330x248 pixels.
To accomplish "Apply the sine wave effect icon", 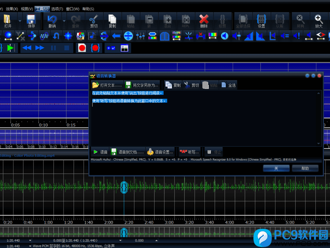I will click(44, 36).
